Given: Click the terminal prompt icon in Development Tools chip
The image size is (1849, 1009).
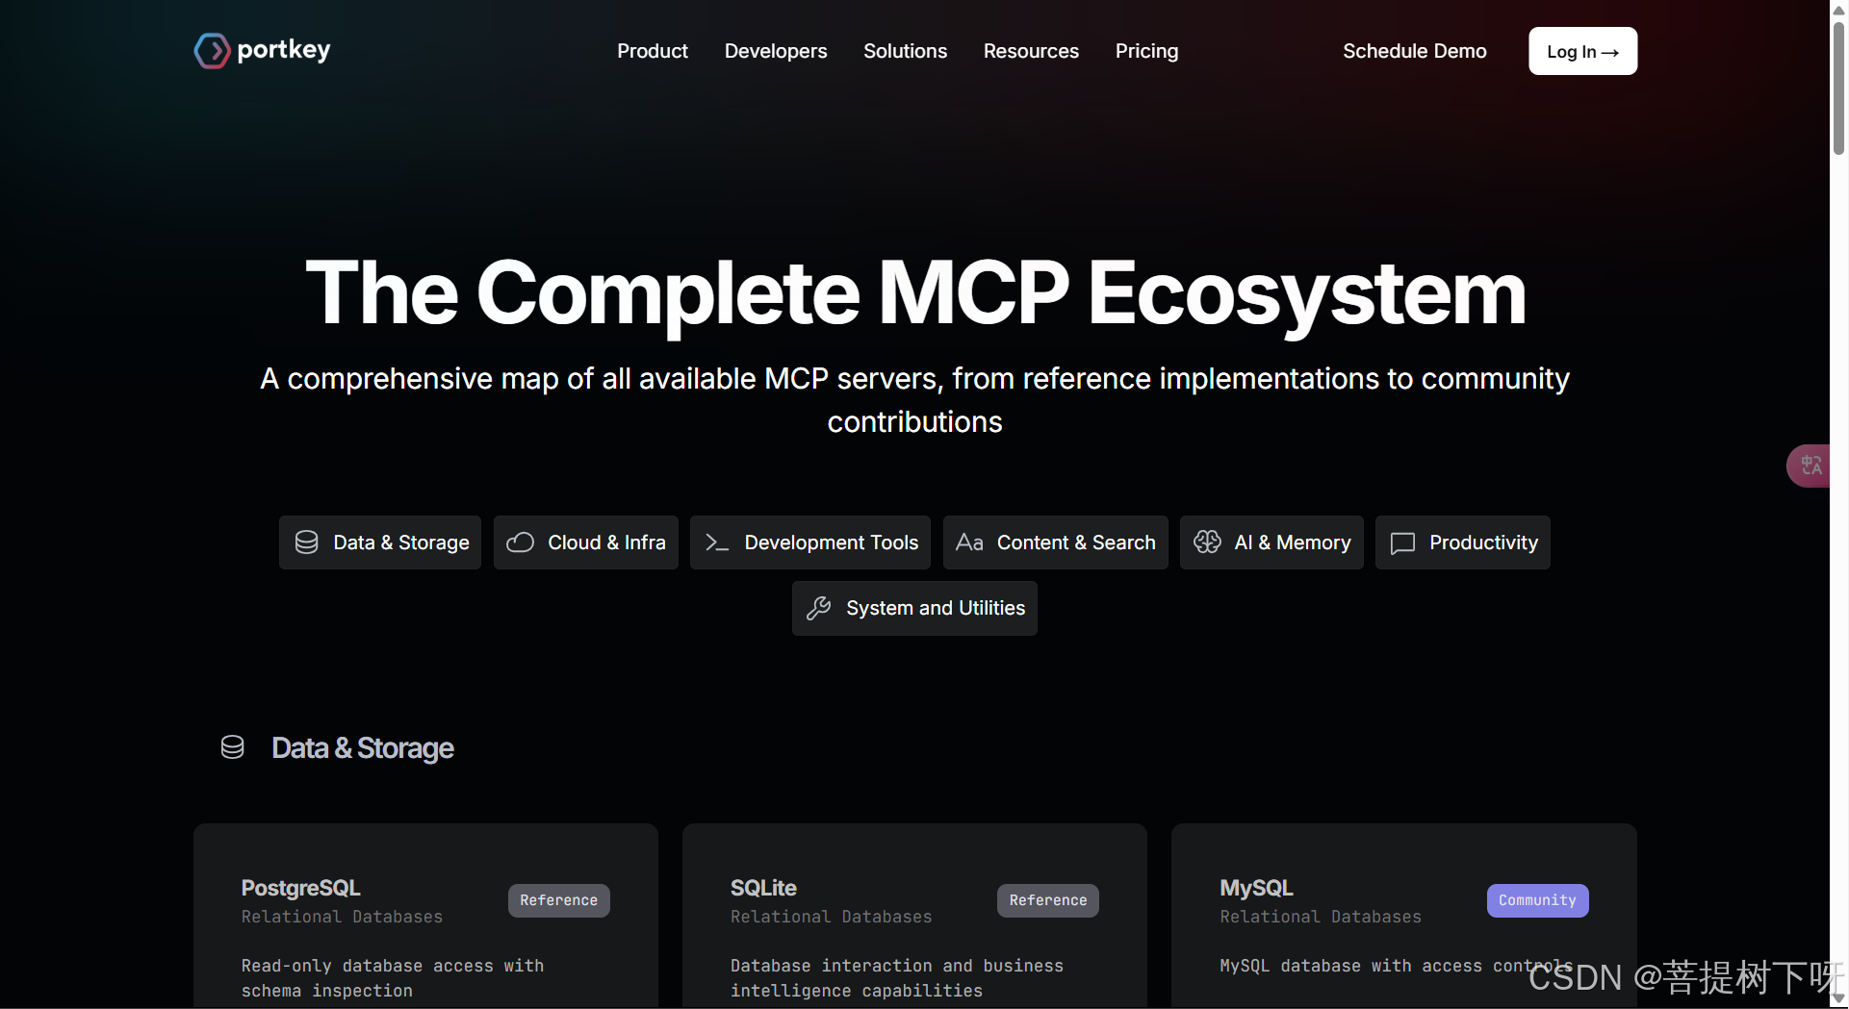Looking at the screenshot, I should coord(717,542).
